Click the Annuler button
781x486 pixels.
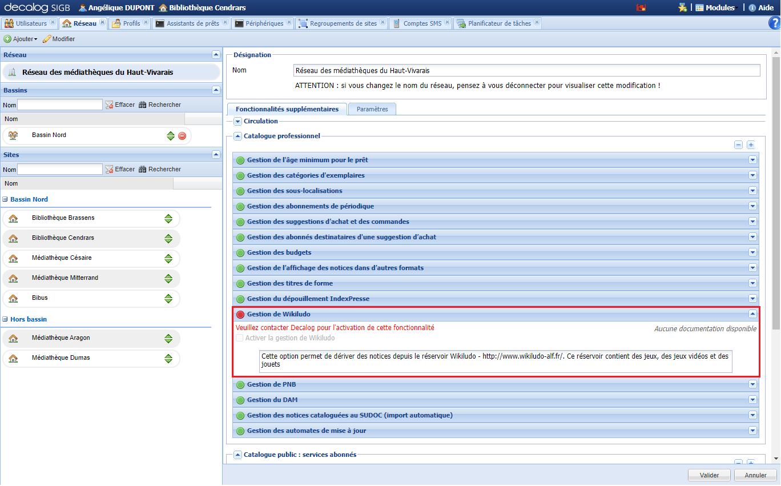tap(755, 475)
